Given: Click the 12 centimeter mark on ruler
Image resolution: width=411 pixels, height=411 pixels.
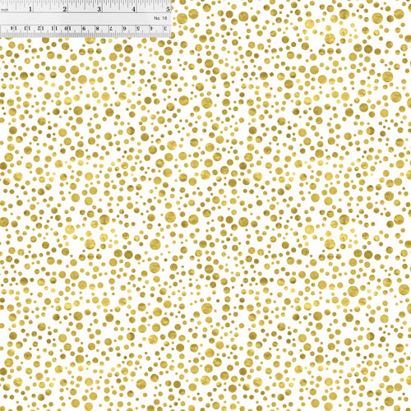Looking at the screenshot, I should (x=40, y=28).
